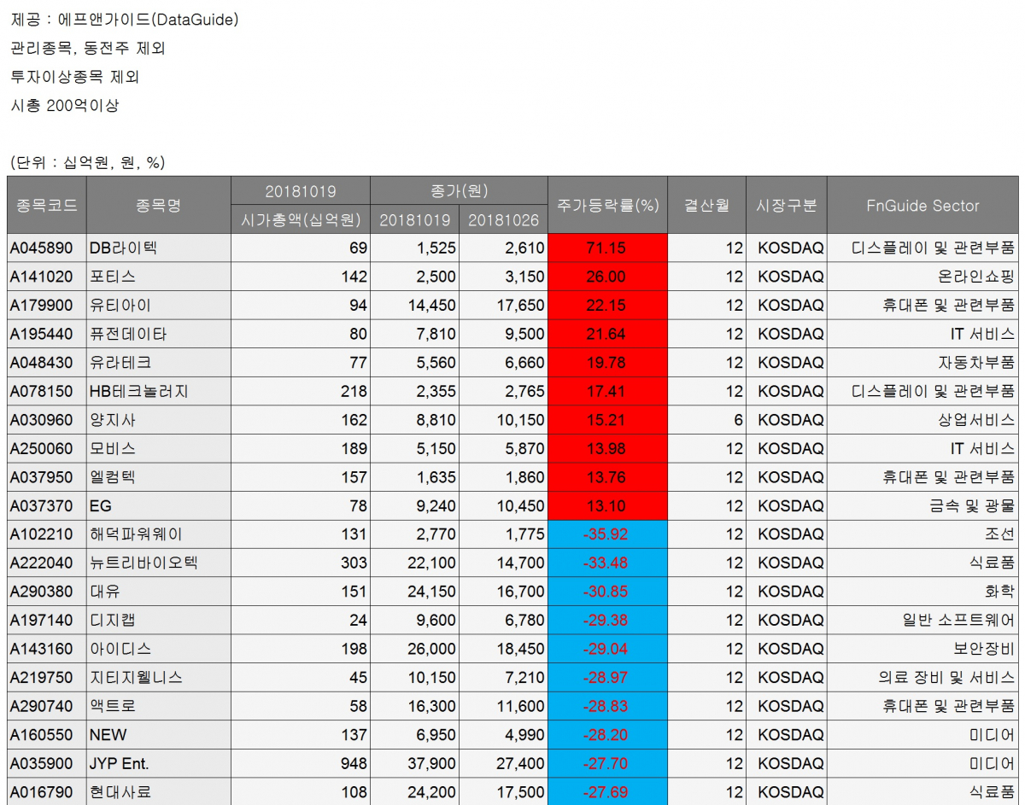Screen dimensions: 1025x805
Task: Select the NEW stock name cell
Action: click(158, 734)
